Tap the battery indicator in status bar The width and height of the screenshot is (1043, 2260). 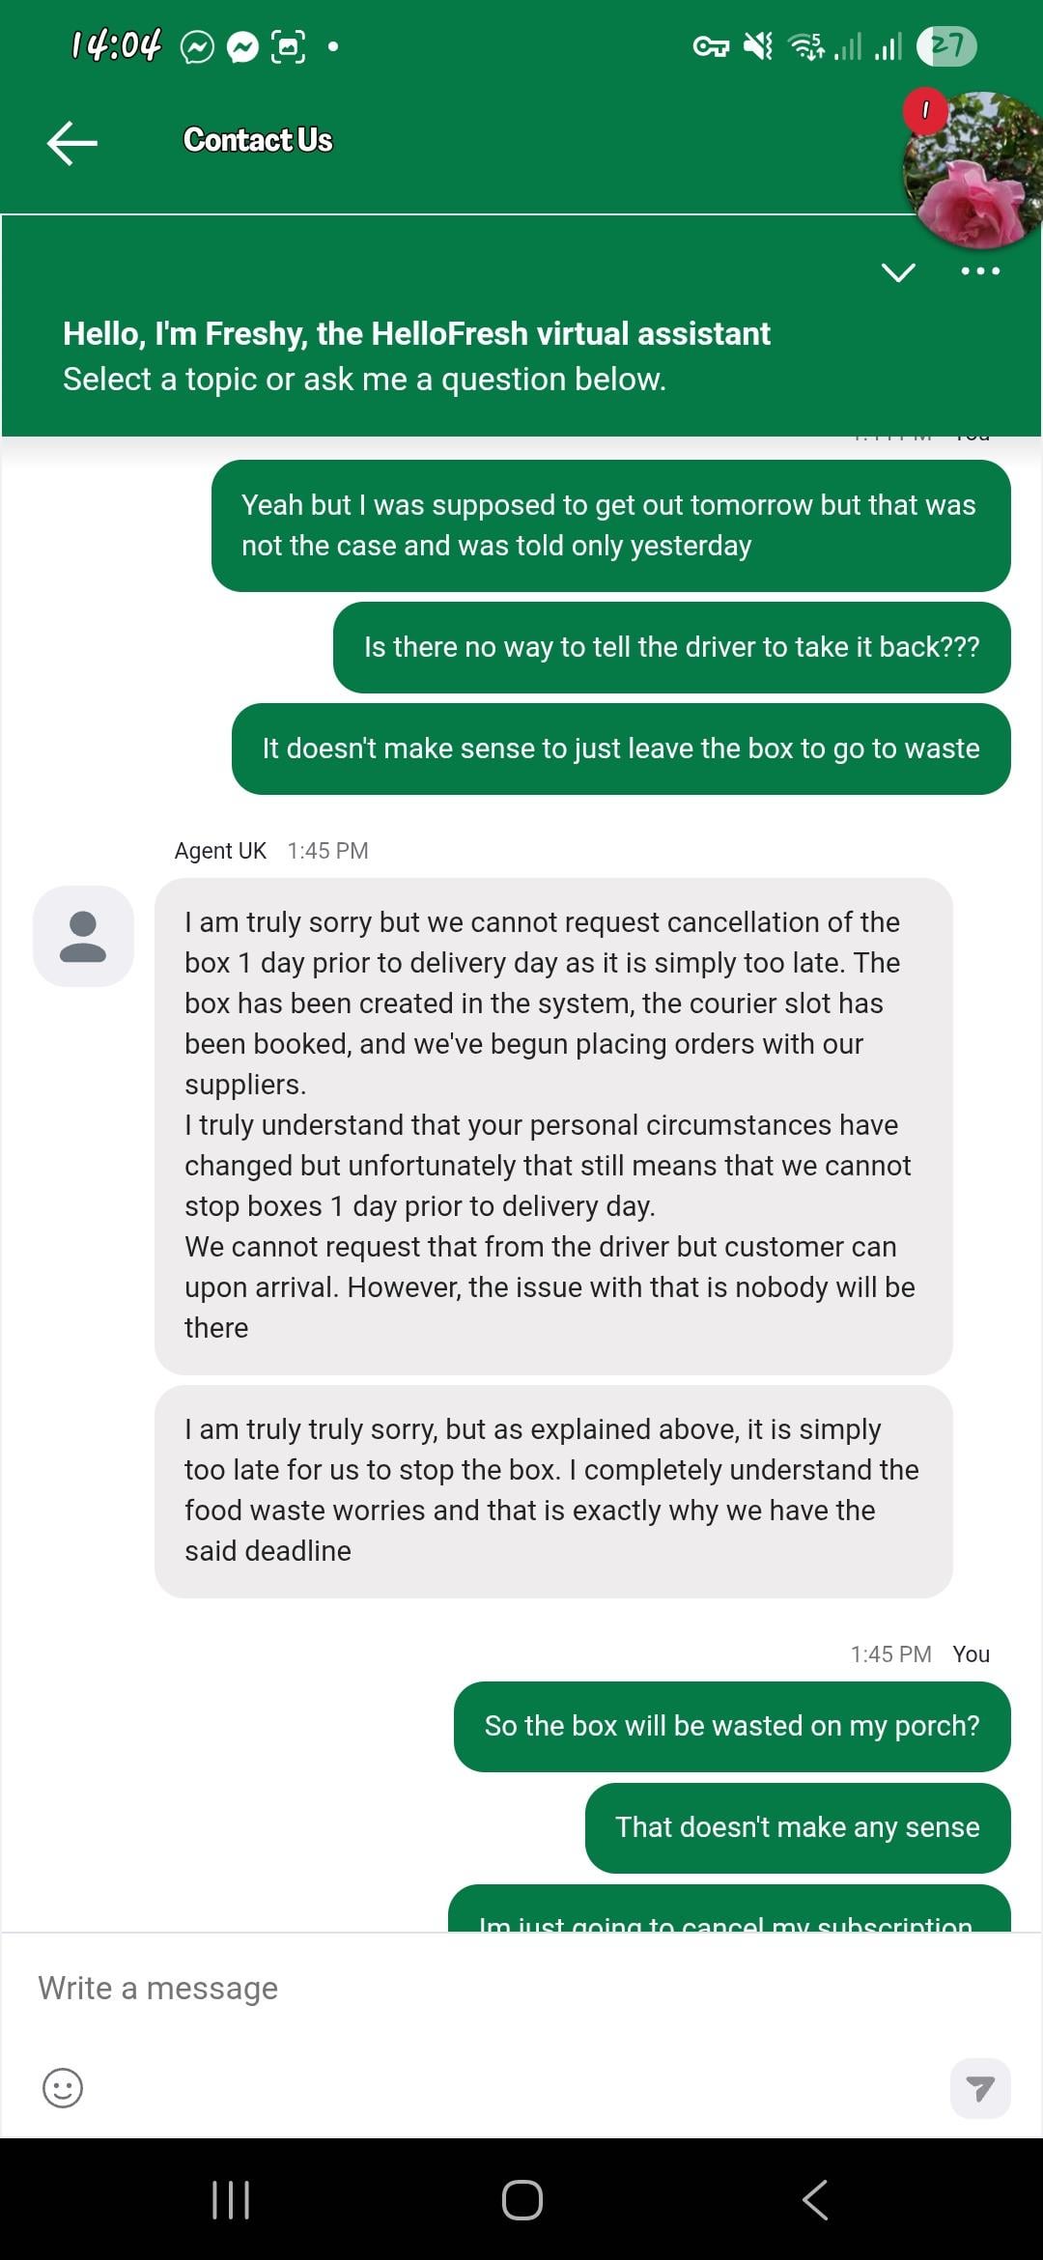pyautogui.click(x=946, y=45)
